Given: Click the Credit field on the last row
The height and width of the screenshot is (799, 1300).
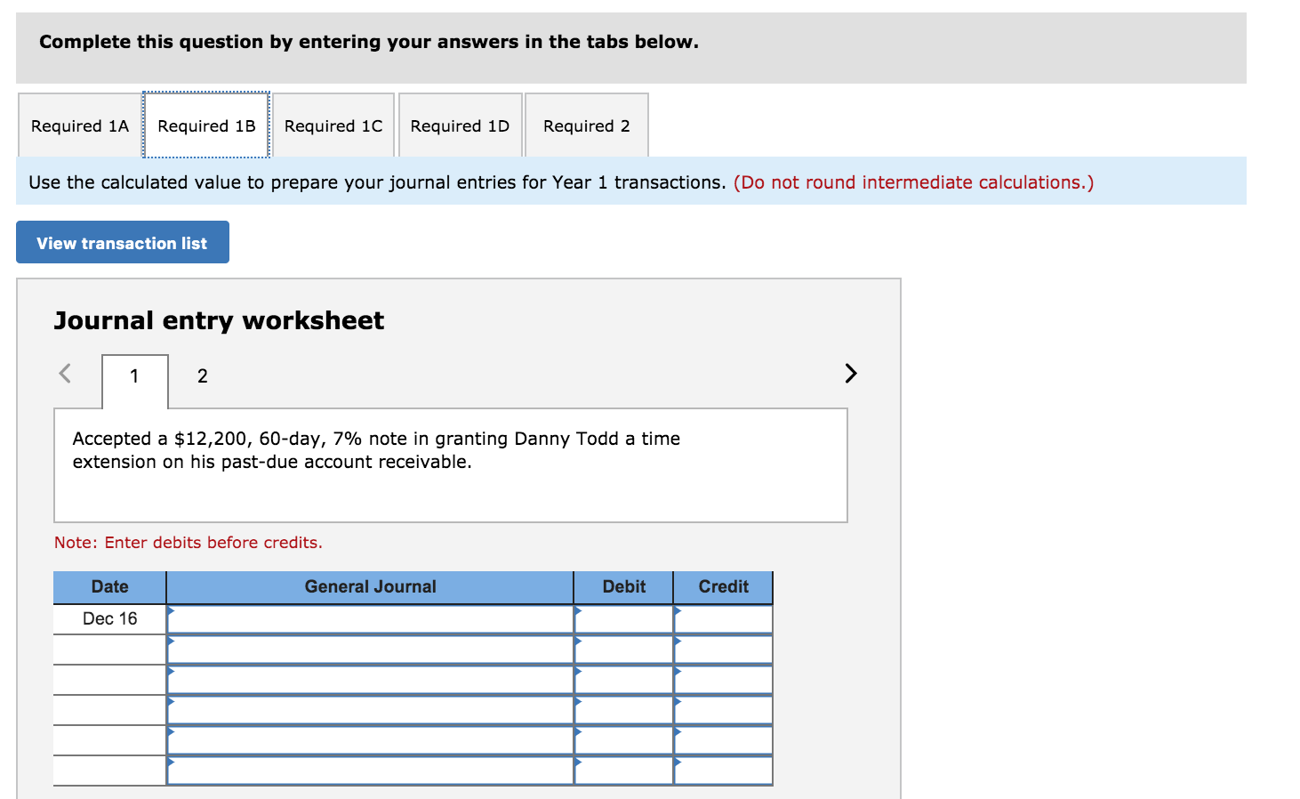Looking at the screenshot, I should click(724, 771).
